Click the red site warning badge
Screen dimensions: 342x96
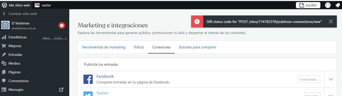(62, 25)
